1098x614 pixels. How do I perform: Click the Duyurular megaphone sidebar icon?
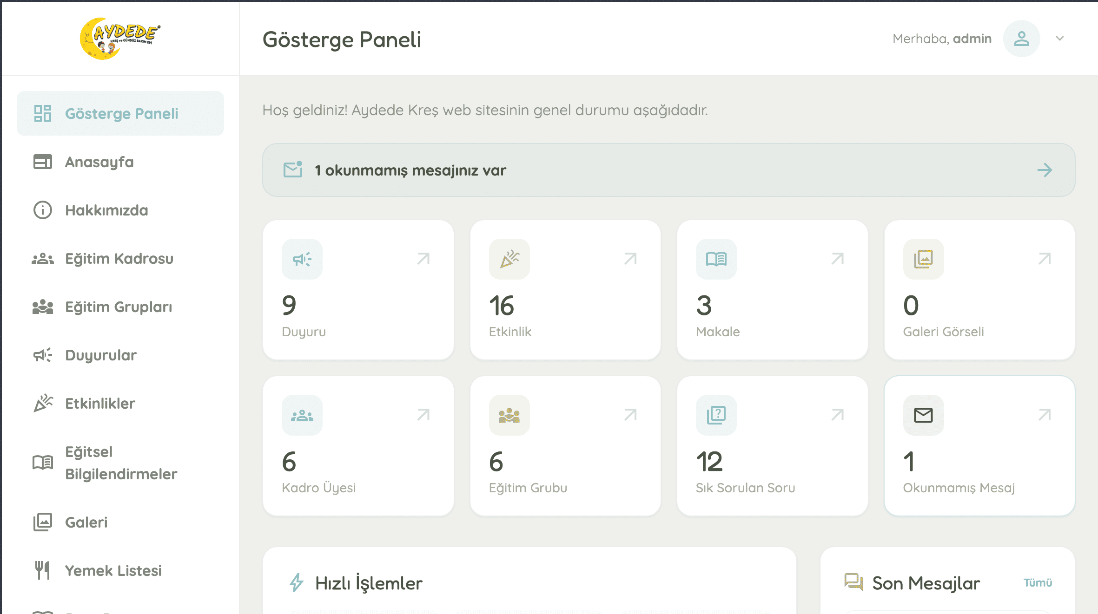point(43,355)
